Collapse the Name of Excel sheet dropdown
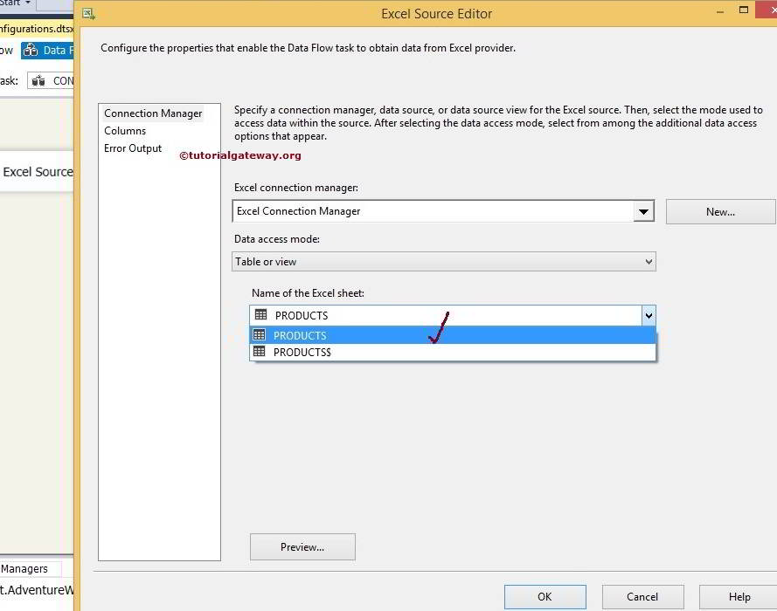 648,315
